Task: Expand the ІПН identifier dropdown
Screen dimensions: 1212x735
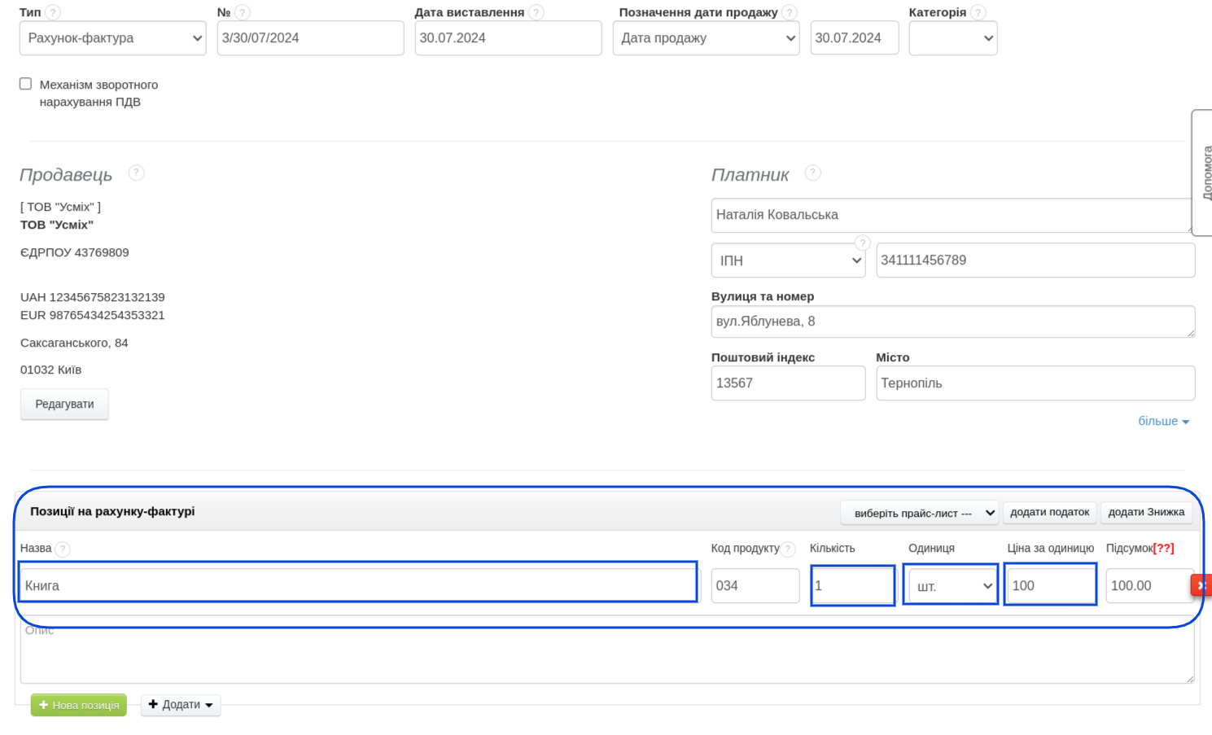Action: click(x=788, y=260)
